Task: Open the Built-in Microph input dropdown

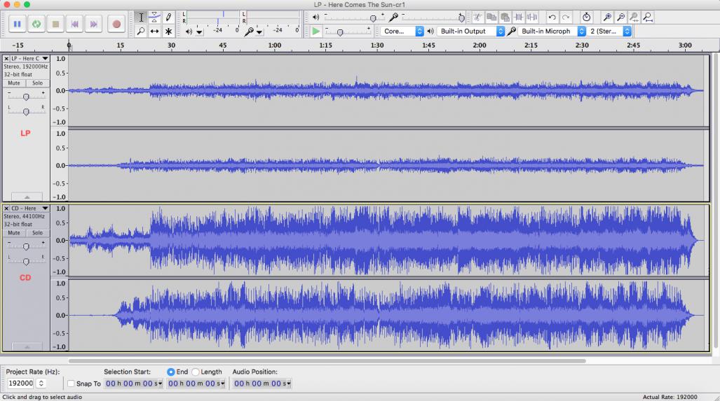Action: coord(552,31)
